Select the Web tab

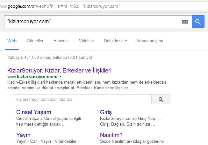coord(12,41)
